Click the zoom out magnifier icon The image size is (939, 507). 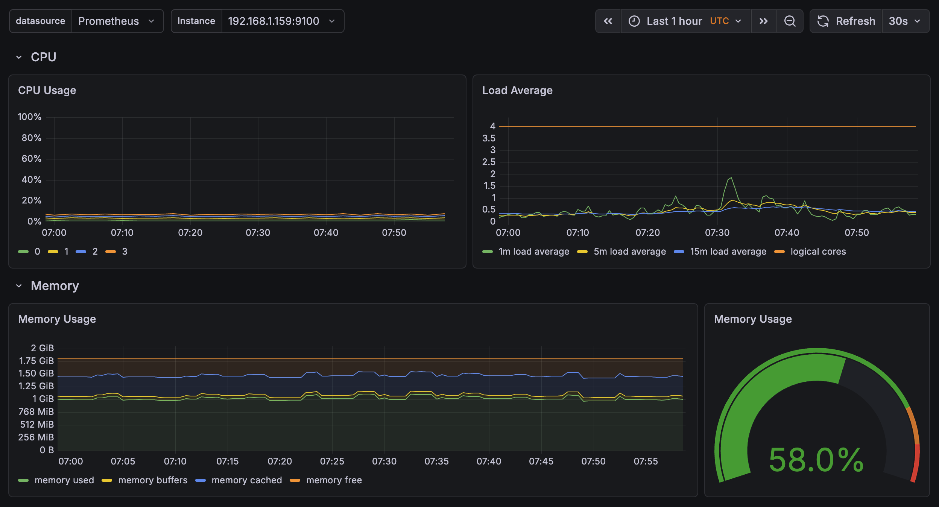790,21
